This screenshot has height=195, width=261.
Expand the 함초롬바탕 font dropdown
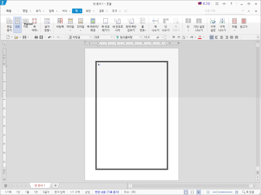coord(140,37)
